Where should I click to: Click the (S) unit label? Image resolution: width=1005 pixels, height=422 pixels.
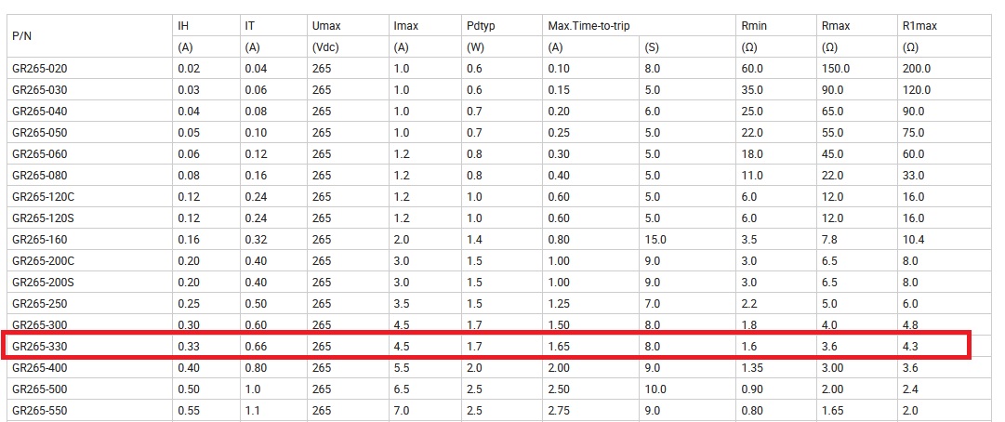653,47
